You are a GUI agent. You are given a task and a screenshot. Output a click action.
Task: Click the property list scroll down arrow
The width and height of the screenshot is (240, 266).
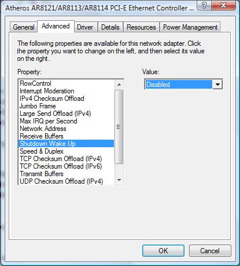tap(119, 180)
